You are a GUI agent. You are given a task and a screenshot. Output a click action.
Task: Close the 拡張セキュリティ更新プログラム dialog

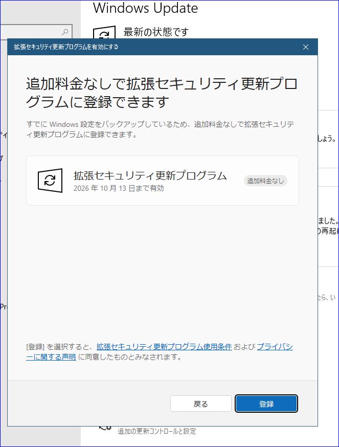(306, 47)
